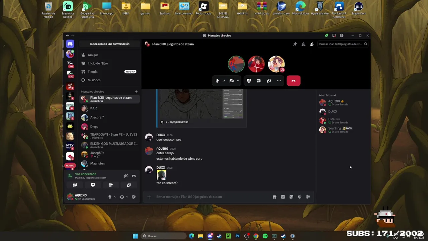Toggle camera in call controls
Image resolution: width=428 pixels, height=241 pixels.
coord(231,81)
